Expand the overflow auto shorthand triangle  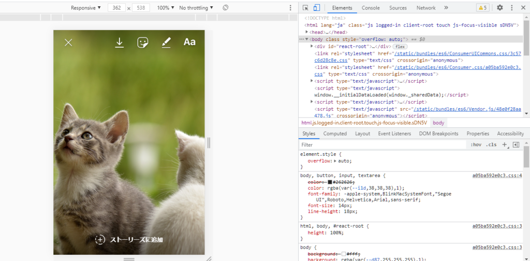(335, 161)
